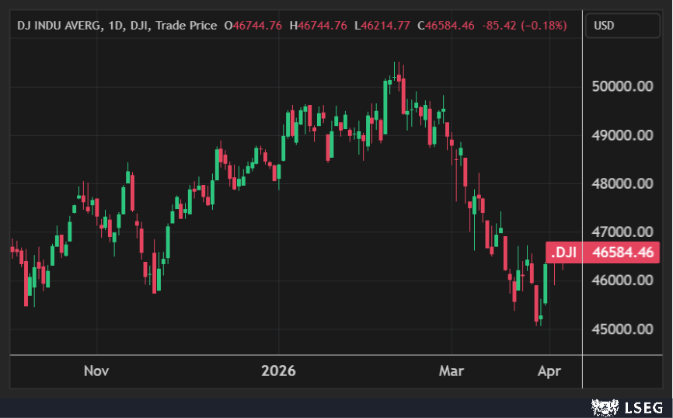Click the 49000.00 price axis label
673x418 pixels.
[622, 135]
